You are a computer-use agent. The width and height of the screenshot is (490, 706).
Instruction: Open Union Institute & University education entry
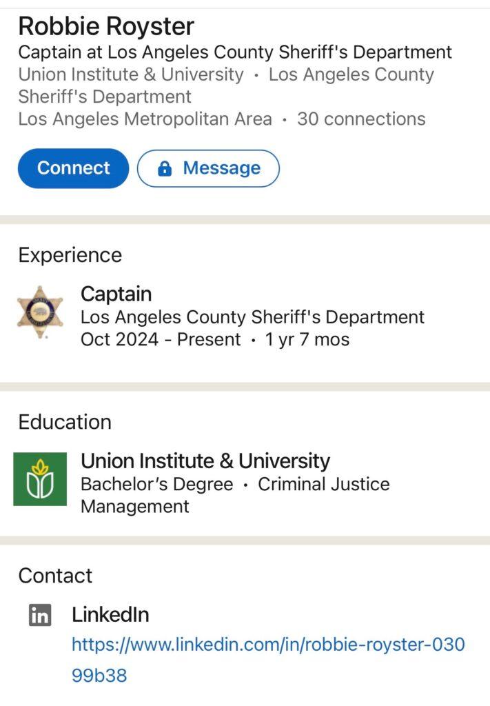point(205,461)
